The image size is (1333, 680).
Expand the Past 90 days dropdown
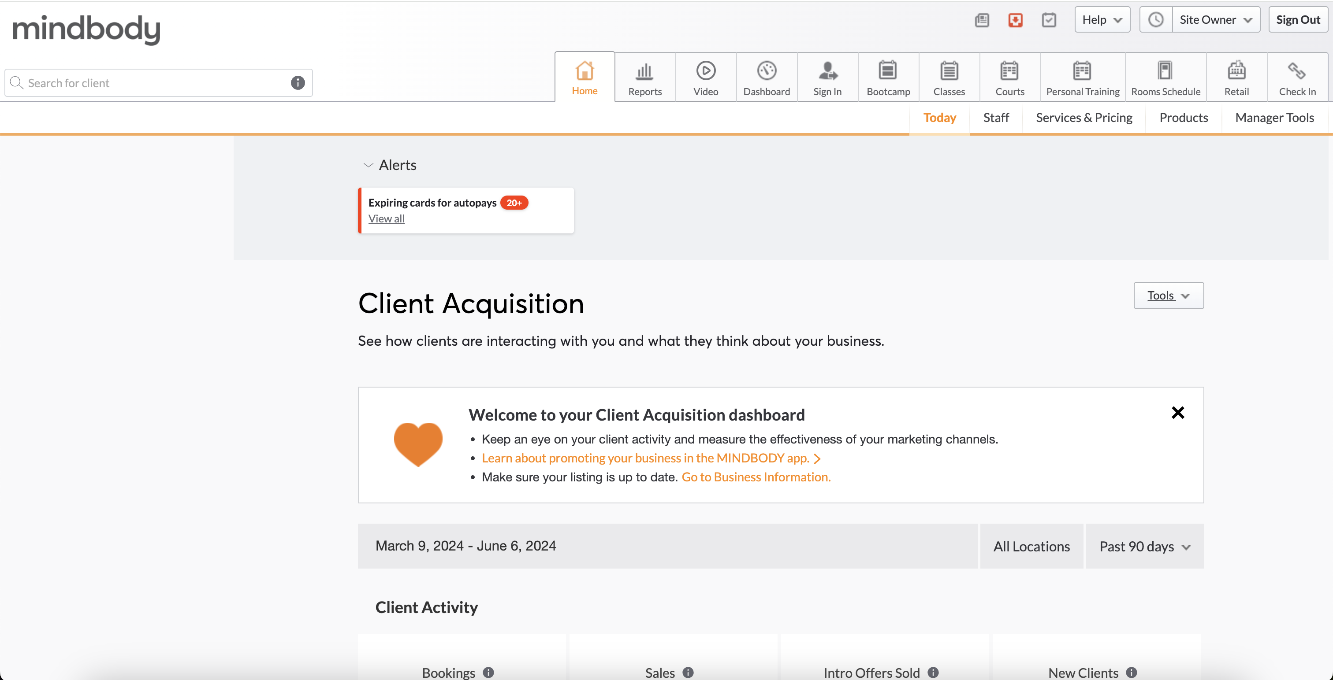[x=1144, y=547]
